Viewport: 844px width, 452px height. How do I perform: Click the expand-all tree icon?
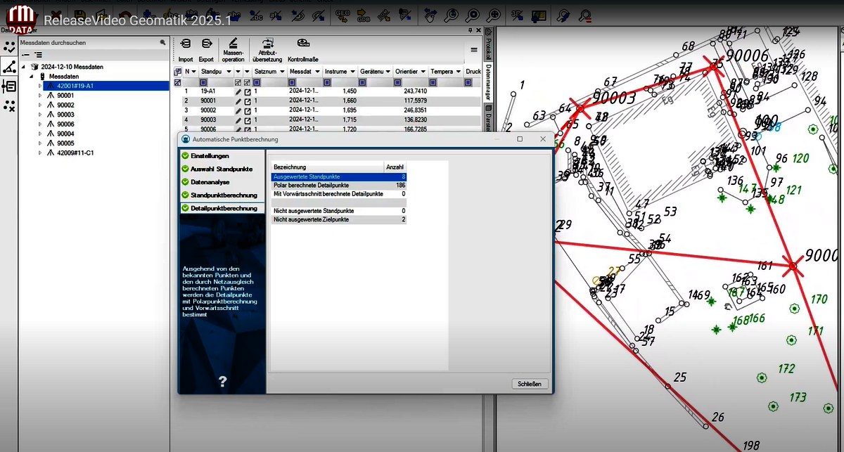38,54
